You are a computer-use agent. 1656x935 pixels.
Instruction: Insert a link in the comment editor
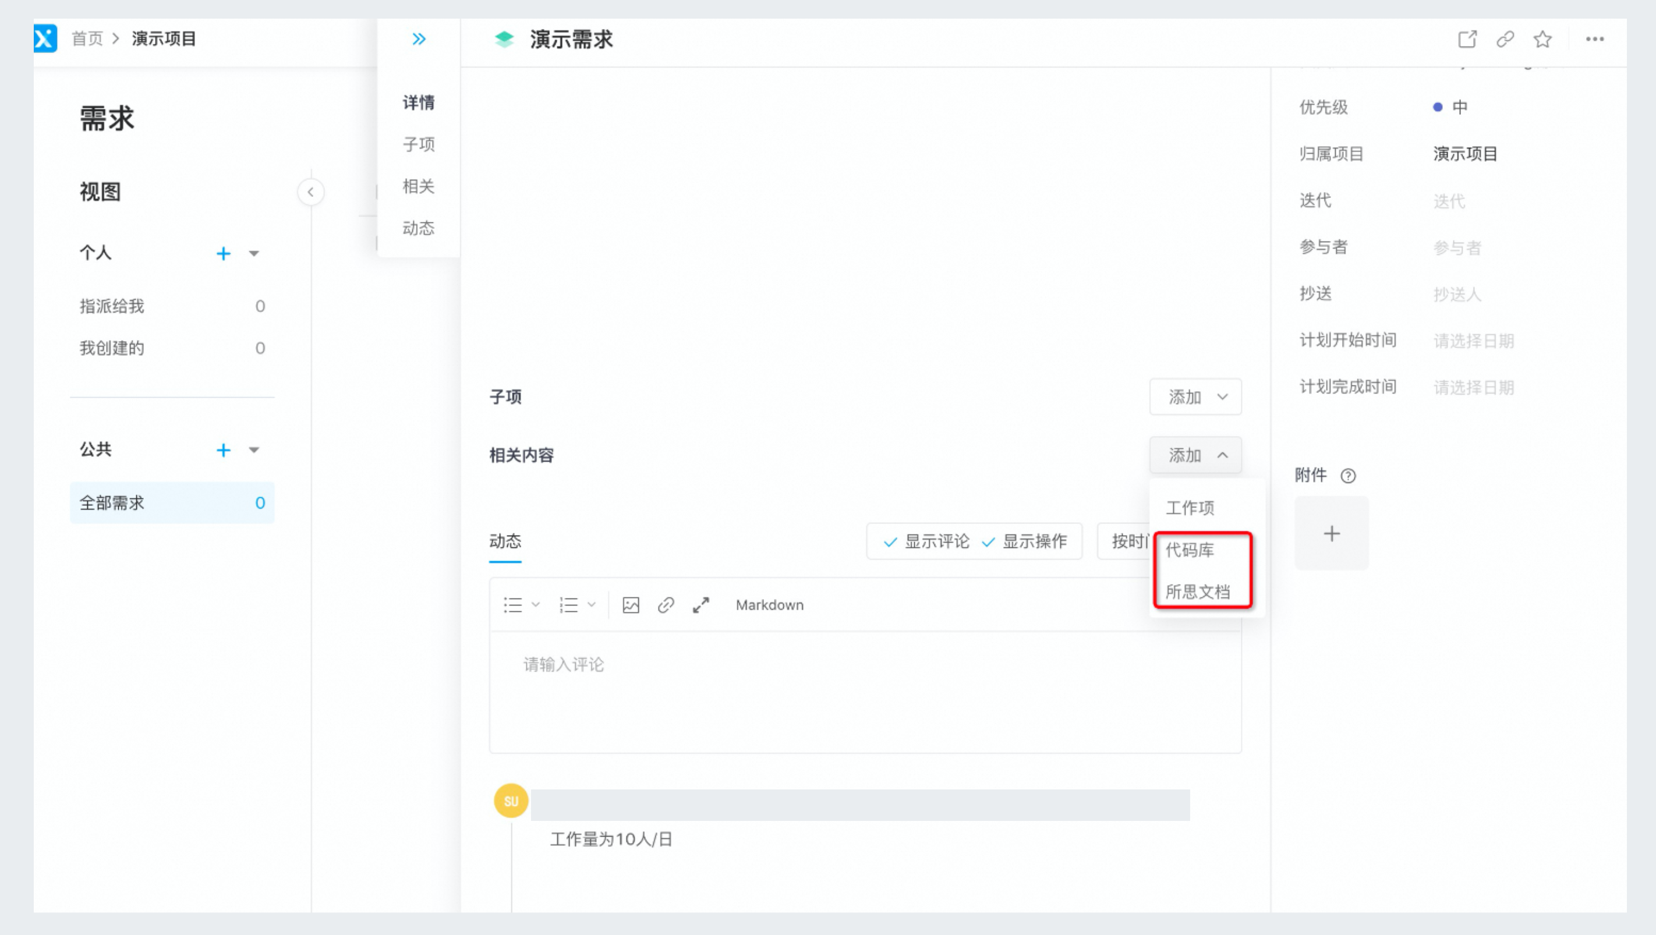click(x=666, y=605)
